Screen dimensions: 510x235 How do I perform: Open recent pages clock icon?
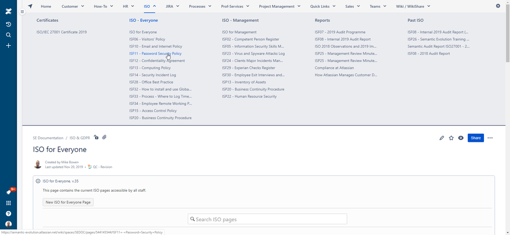tap(9, 24)
